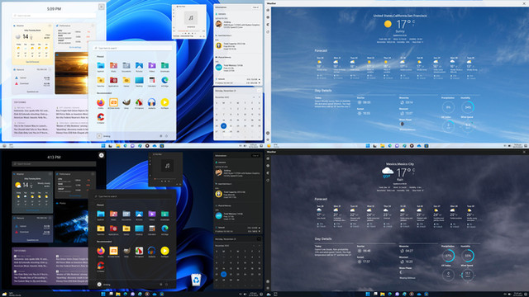
Task: Click Mexico City location title in weather window
Action: pyautogui.click(x=400, y=164)
